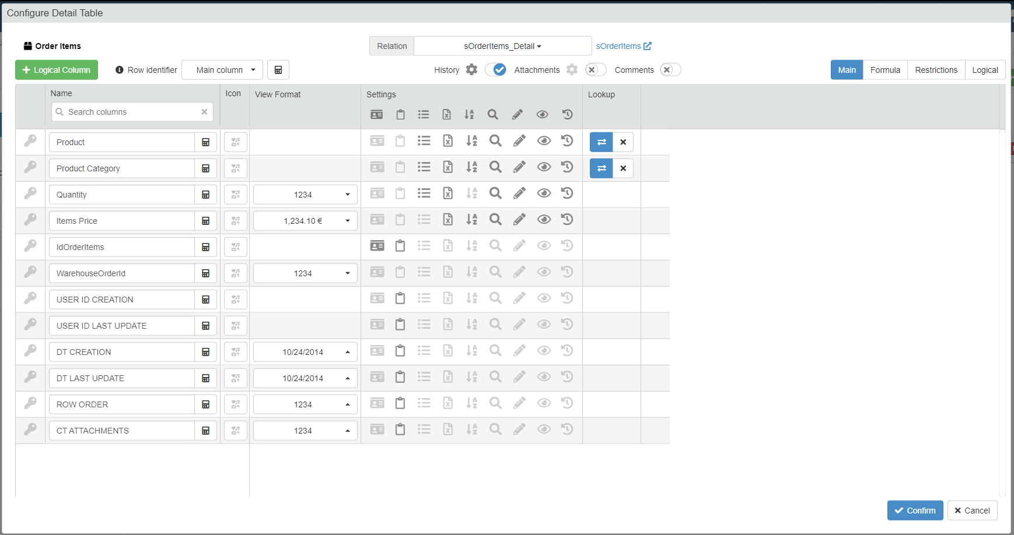Enable the Comments toggle switch
This screenshot has width=1014, height=535.
click(x=670, y=70)
